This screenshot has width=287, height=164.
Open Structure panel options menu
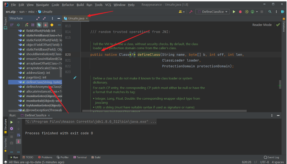tap(52, 18)
